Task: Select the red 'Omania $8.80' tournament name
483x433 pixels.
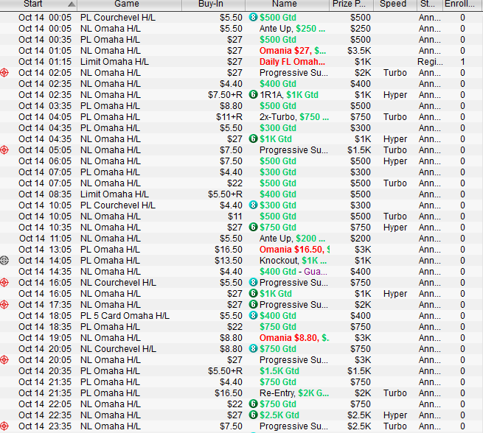Action: [294, 338]
